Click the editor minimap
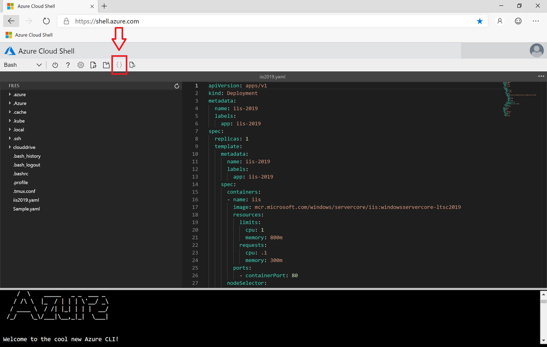This screenshot has width=547, height=347. 520,99
